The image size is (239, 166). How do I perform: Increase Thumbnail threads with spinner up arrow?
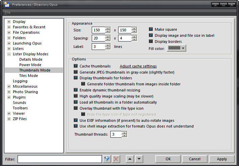[x=124, y=133]
